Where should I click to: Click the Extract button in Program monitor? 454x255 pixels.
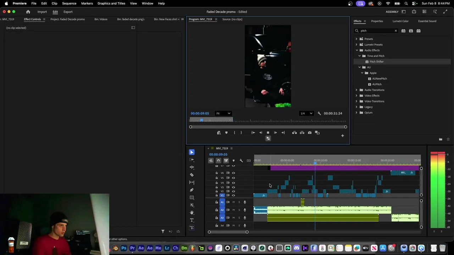302,133
